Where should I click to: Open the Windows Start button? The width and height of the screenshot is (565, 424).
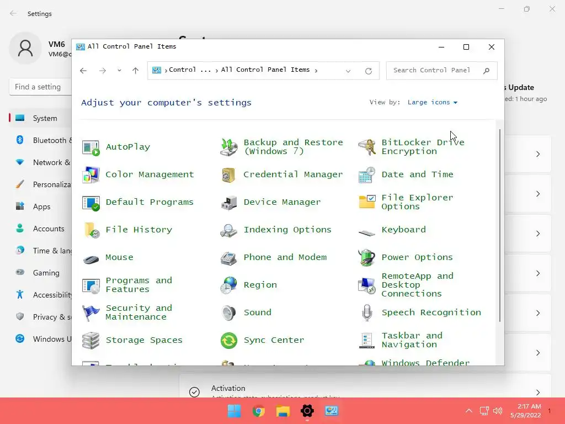[234, 411]
